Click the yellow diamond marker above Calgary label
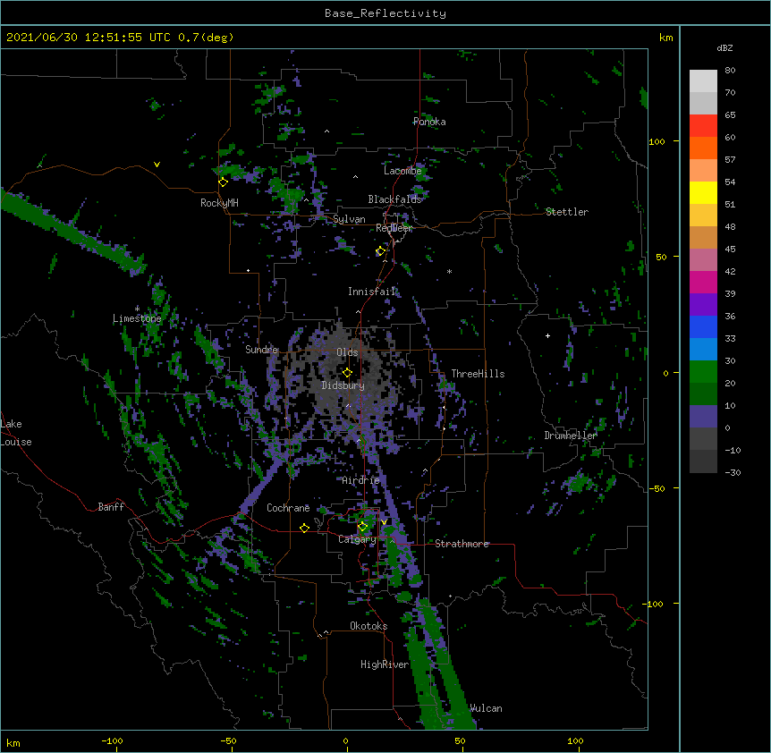 pyautogui.click(x=362, y=527)
